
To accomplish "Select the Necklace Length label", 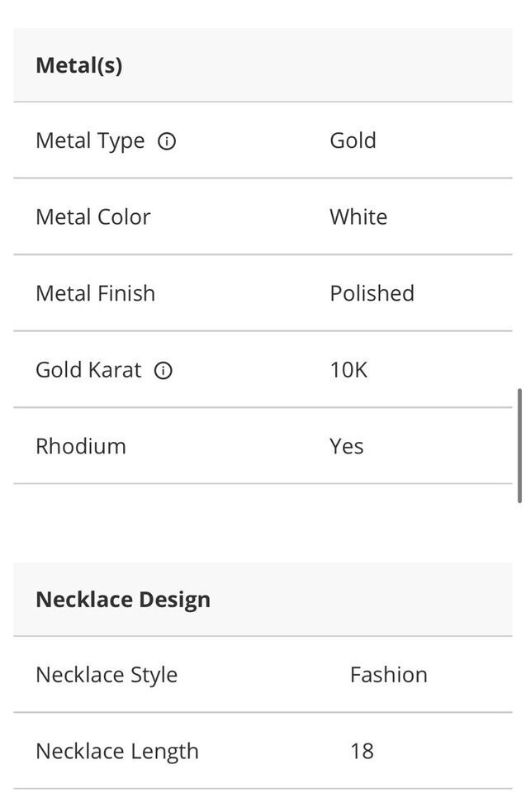I will [x=117, y=751].
